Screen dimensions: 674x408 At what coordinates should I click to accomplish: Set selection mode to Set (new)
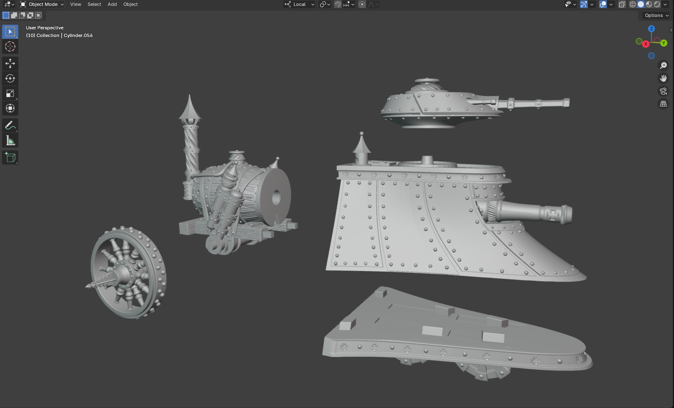click(6, 15)
